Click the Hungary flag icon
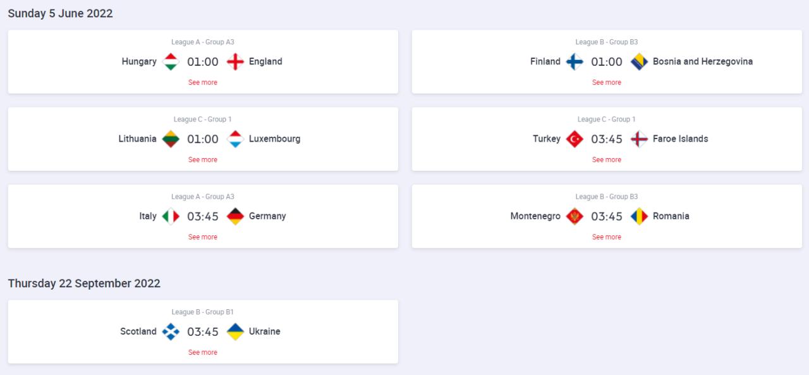The height and width of the screenshot is (375, 809). 171,62
